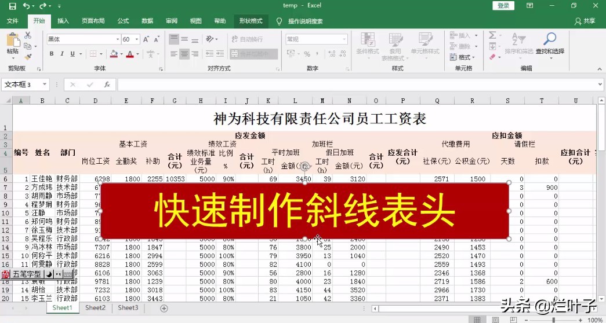Click the Cut scissors icon
Screen dimensions: 606x323
tap(28, 35)
